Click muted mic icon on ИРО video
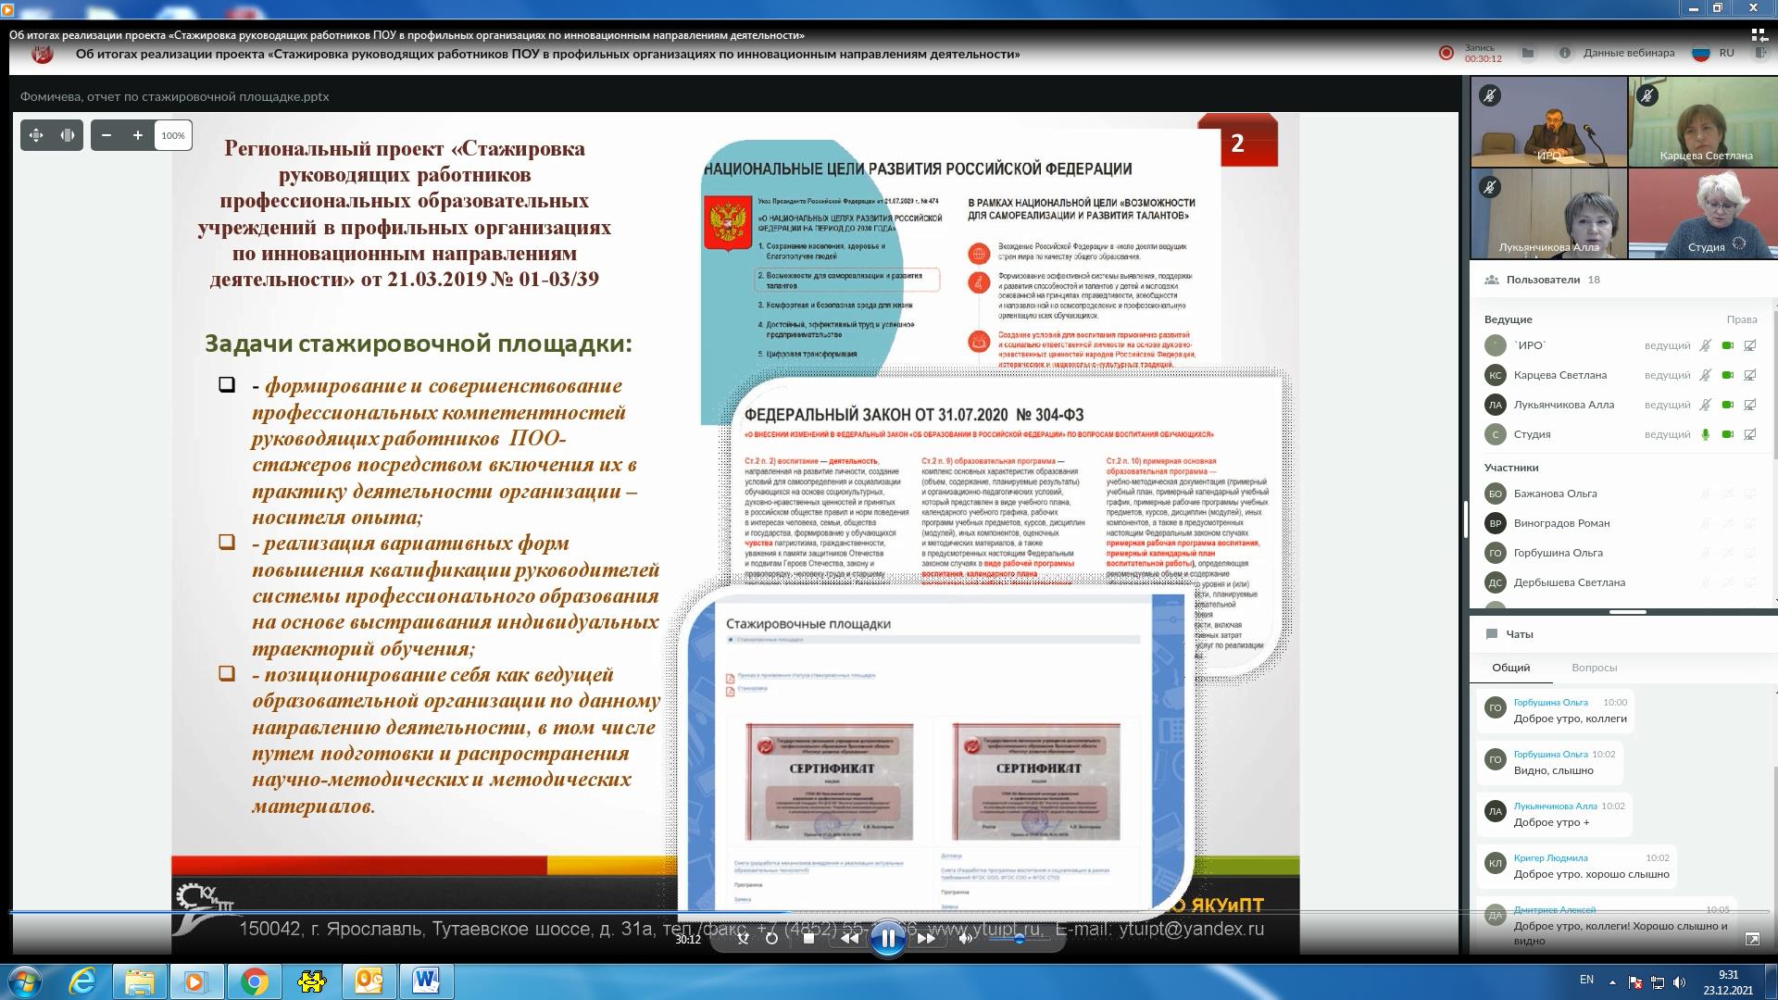This screenshot has height=1000, width=1778. click(1490, 95)
